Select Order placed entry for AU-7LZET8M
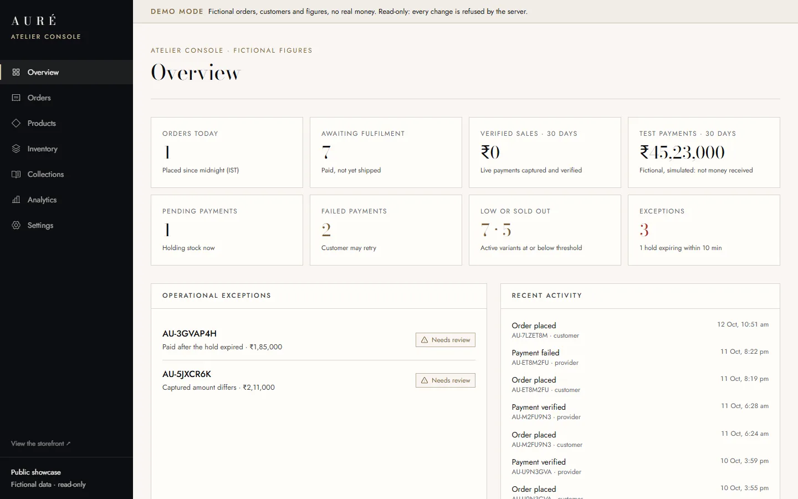This screenshot has width=798, height=499. (x=640, y=330)
